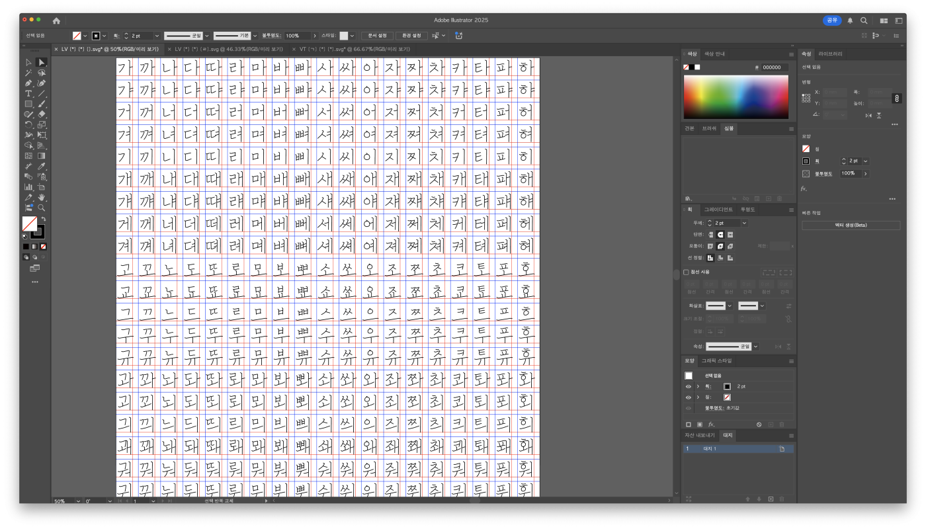Screen dimensions: 926x529
Task: Enable the 점선 사용 dashed line checkbox
Action: [686, 272]
